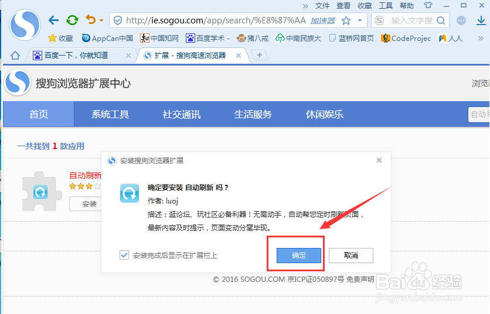Click the 加速器 accelerator label
Screen dimensions: 490x314
pyautogui.click(x=323, y=21)
